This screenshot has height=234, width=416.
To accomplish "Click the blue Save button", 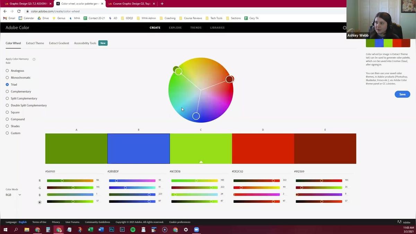I will click(402, 94).
